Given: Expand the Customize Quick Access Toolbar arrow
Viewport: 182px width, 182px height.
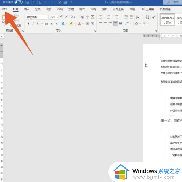Looking at the screenshot, I should (x=71, y=2).
